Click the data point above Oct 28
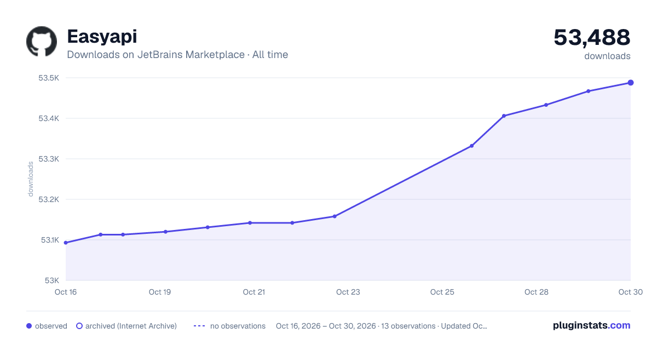 click(x=546, y=105)
